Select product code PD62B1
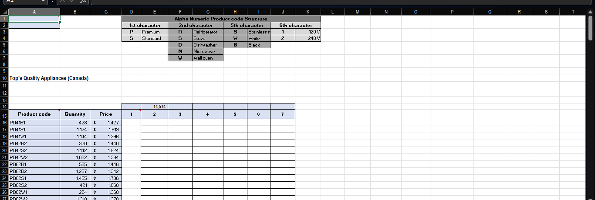The image size is (595, 200). coord(34,164)
